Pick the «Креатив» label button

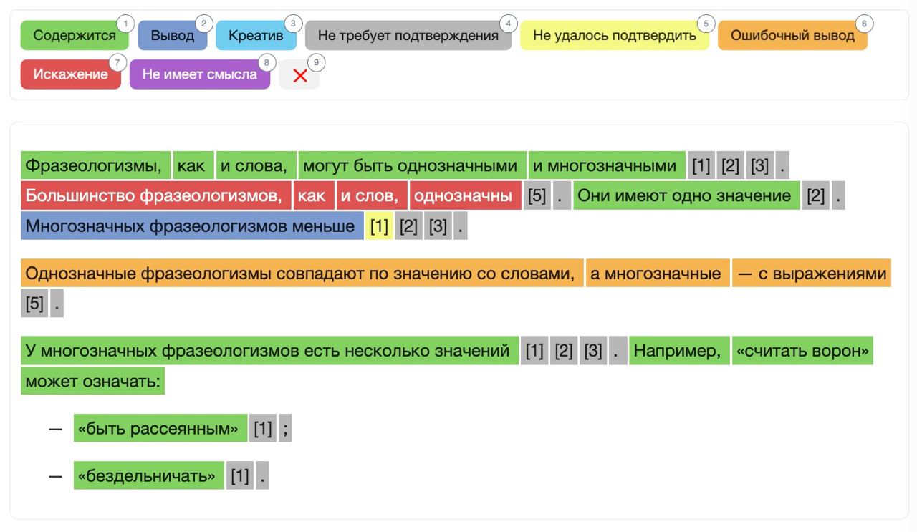coord(256,35)
